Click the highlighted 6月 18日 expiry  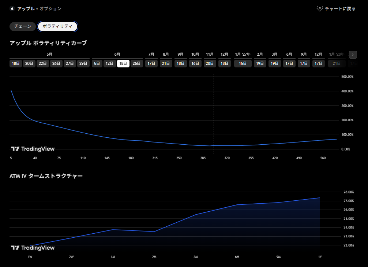tap(123, 63)
